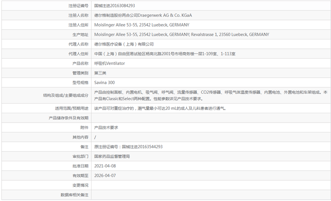Viewport: 331px width, 201px height.
Task: Select the model Savina 300
Action: (104, 83)
